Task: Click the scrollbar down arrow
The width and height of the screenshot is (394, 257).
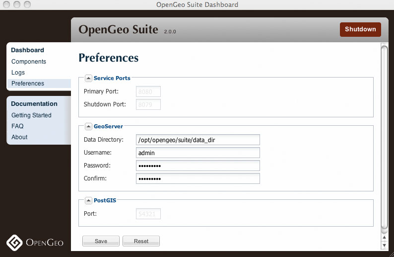Action: 384,245
